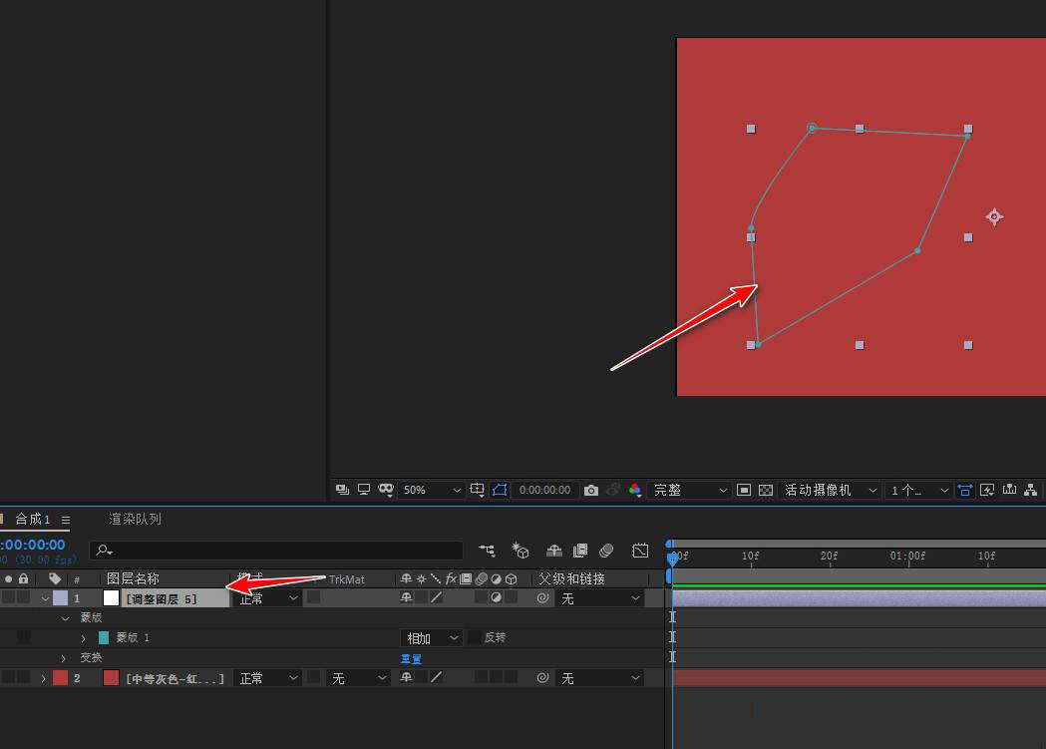Toggle mask and shape path visibility
Viewport: 1046px width, 749px height.
tap(500, 490)
